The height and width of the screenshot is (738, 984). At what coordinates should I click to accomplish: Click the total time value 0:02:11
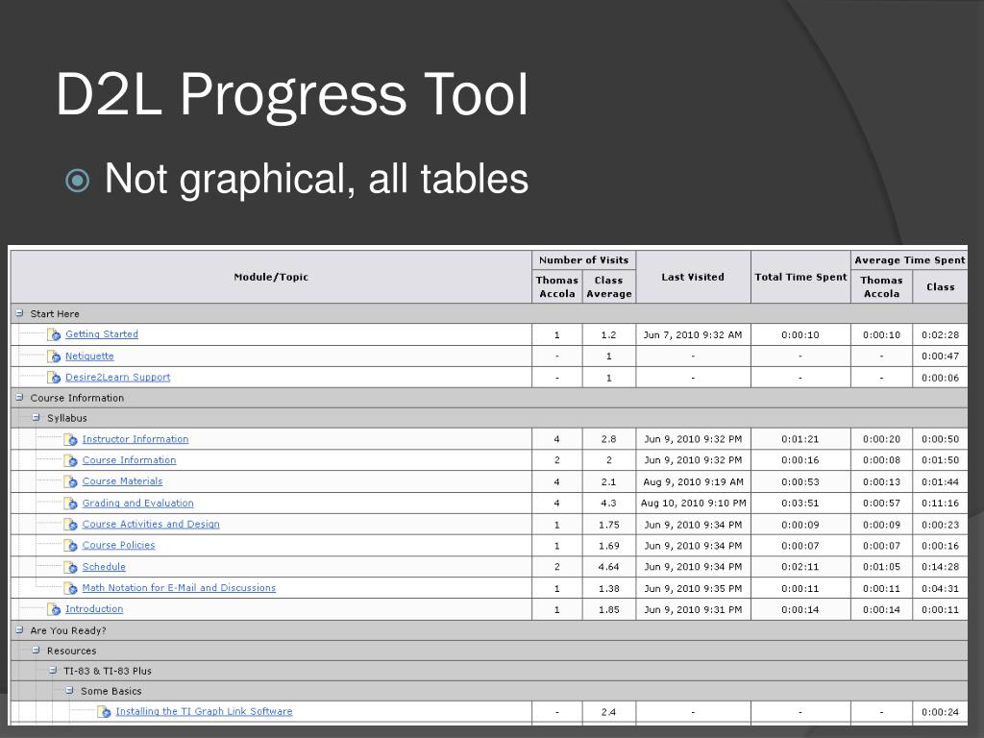(x=800, y=567)
